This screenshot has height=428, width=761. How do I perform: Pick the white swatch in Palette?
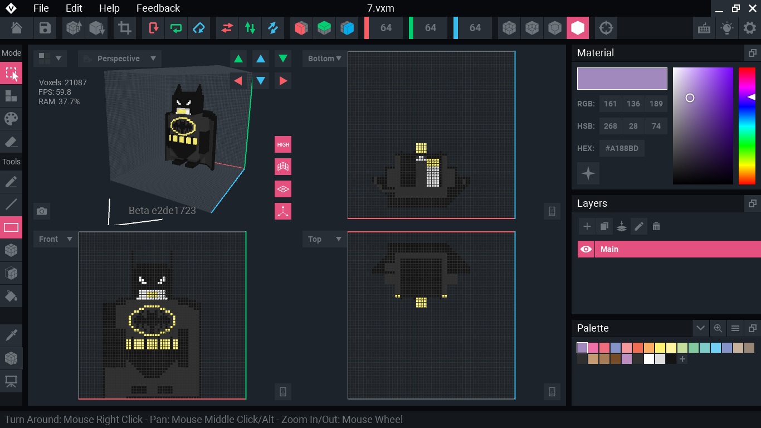(648, 359)
